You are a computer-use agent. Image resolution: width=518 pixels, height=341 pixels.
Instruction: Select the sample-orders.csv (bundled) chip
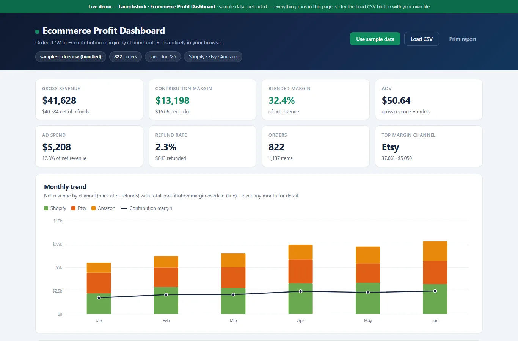pyautogui.click(x=71, y=57)
